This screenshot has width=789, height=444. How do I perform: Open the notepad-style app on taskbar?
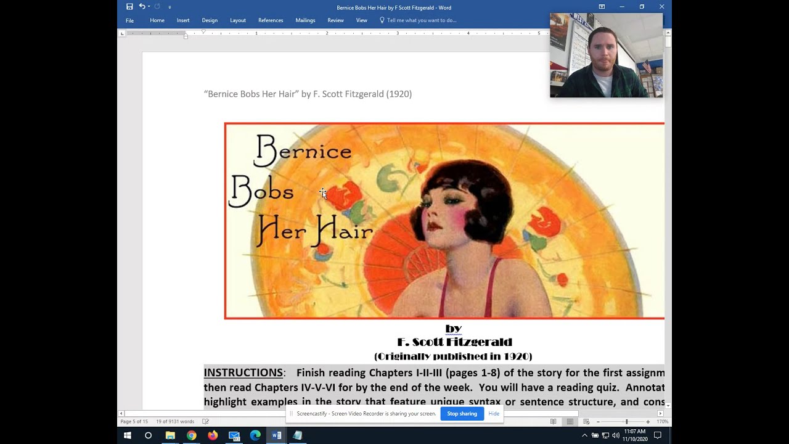click(x=298, y=435)
